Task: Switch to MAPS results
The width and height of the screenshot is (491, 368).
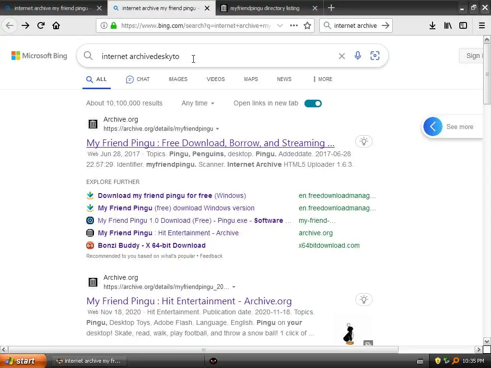Action: click(251, 79)
